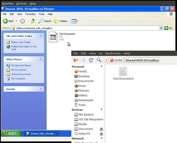The image size is (177, 143).
Task: Toggle the Folders pane in Explorer
Action: pyautogui.click(x=61, y=21)
